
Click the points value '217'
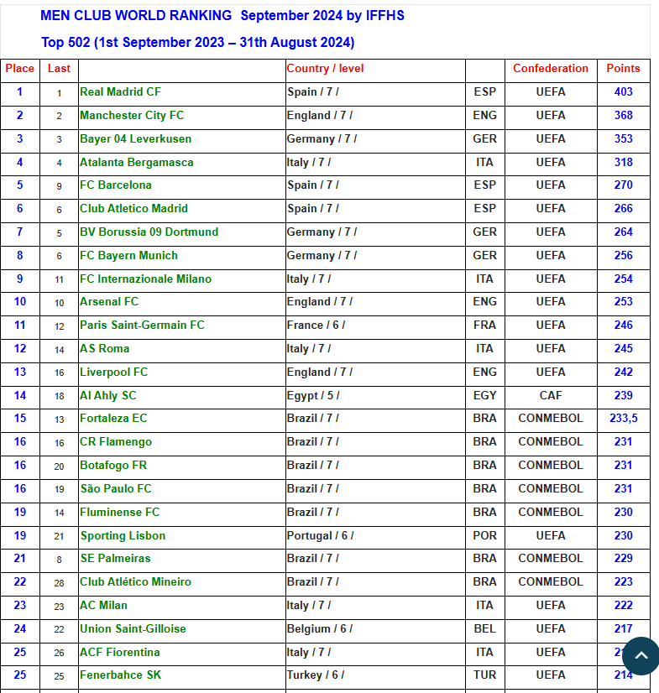point(623,629)
